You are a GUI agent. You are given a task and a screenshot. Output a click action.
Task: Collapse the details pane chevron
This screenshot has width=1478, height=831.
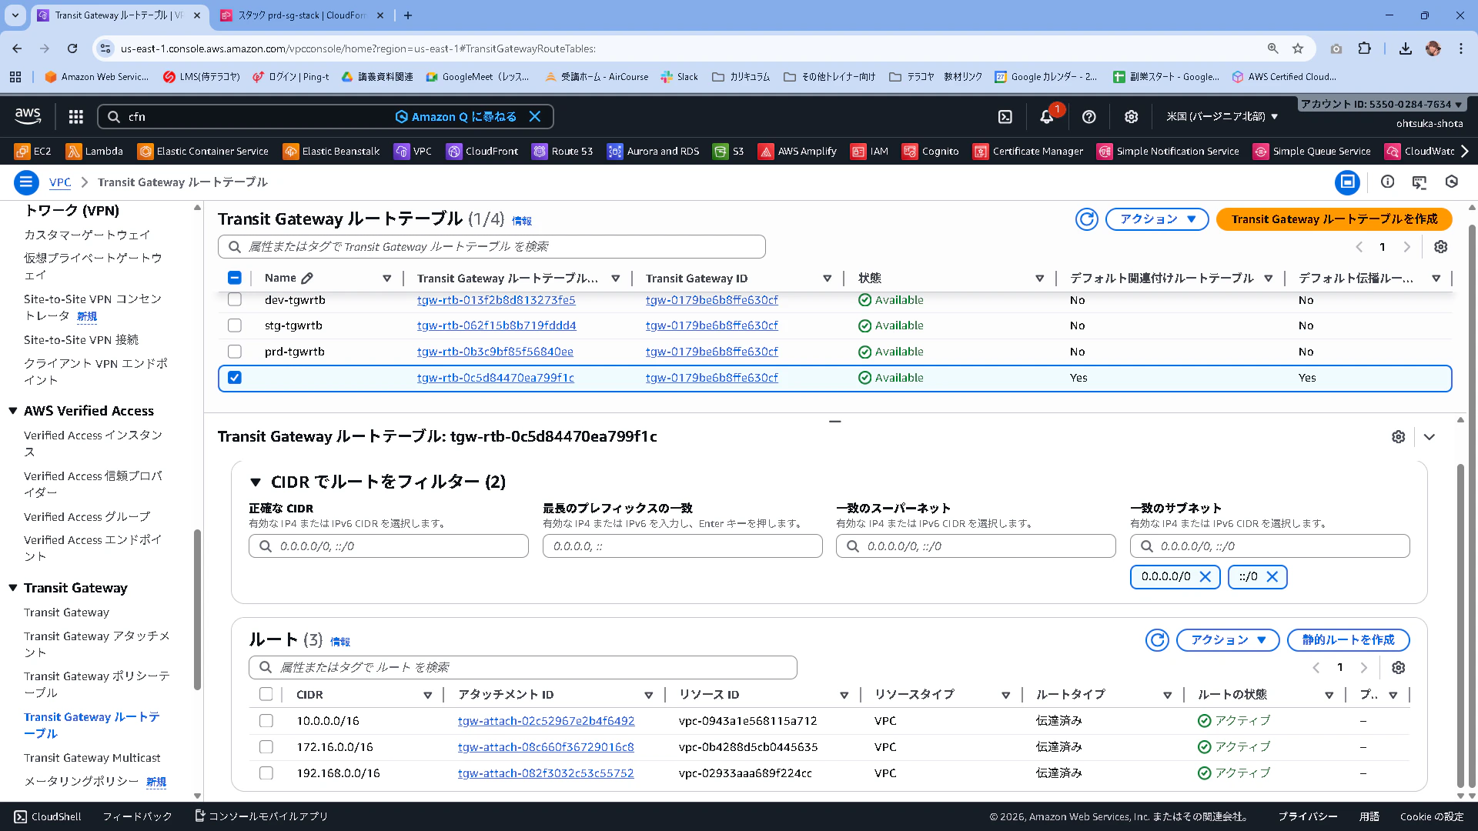1430,437
